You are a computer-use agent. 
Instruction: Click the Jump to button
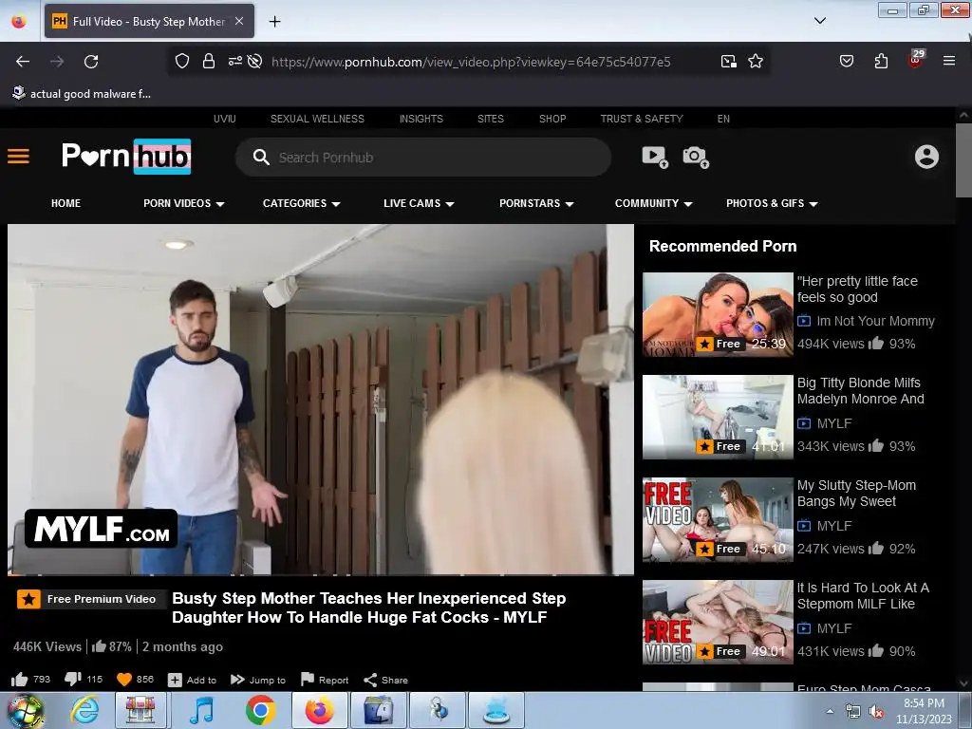258,680
